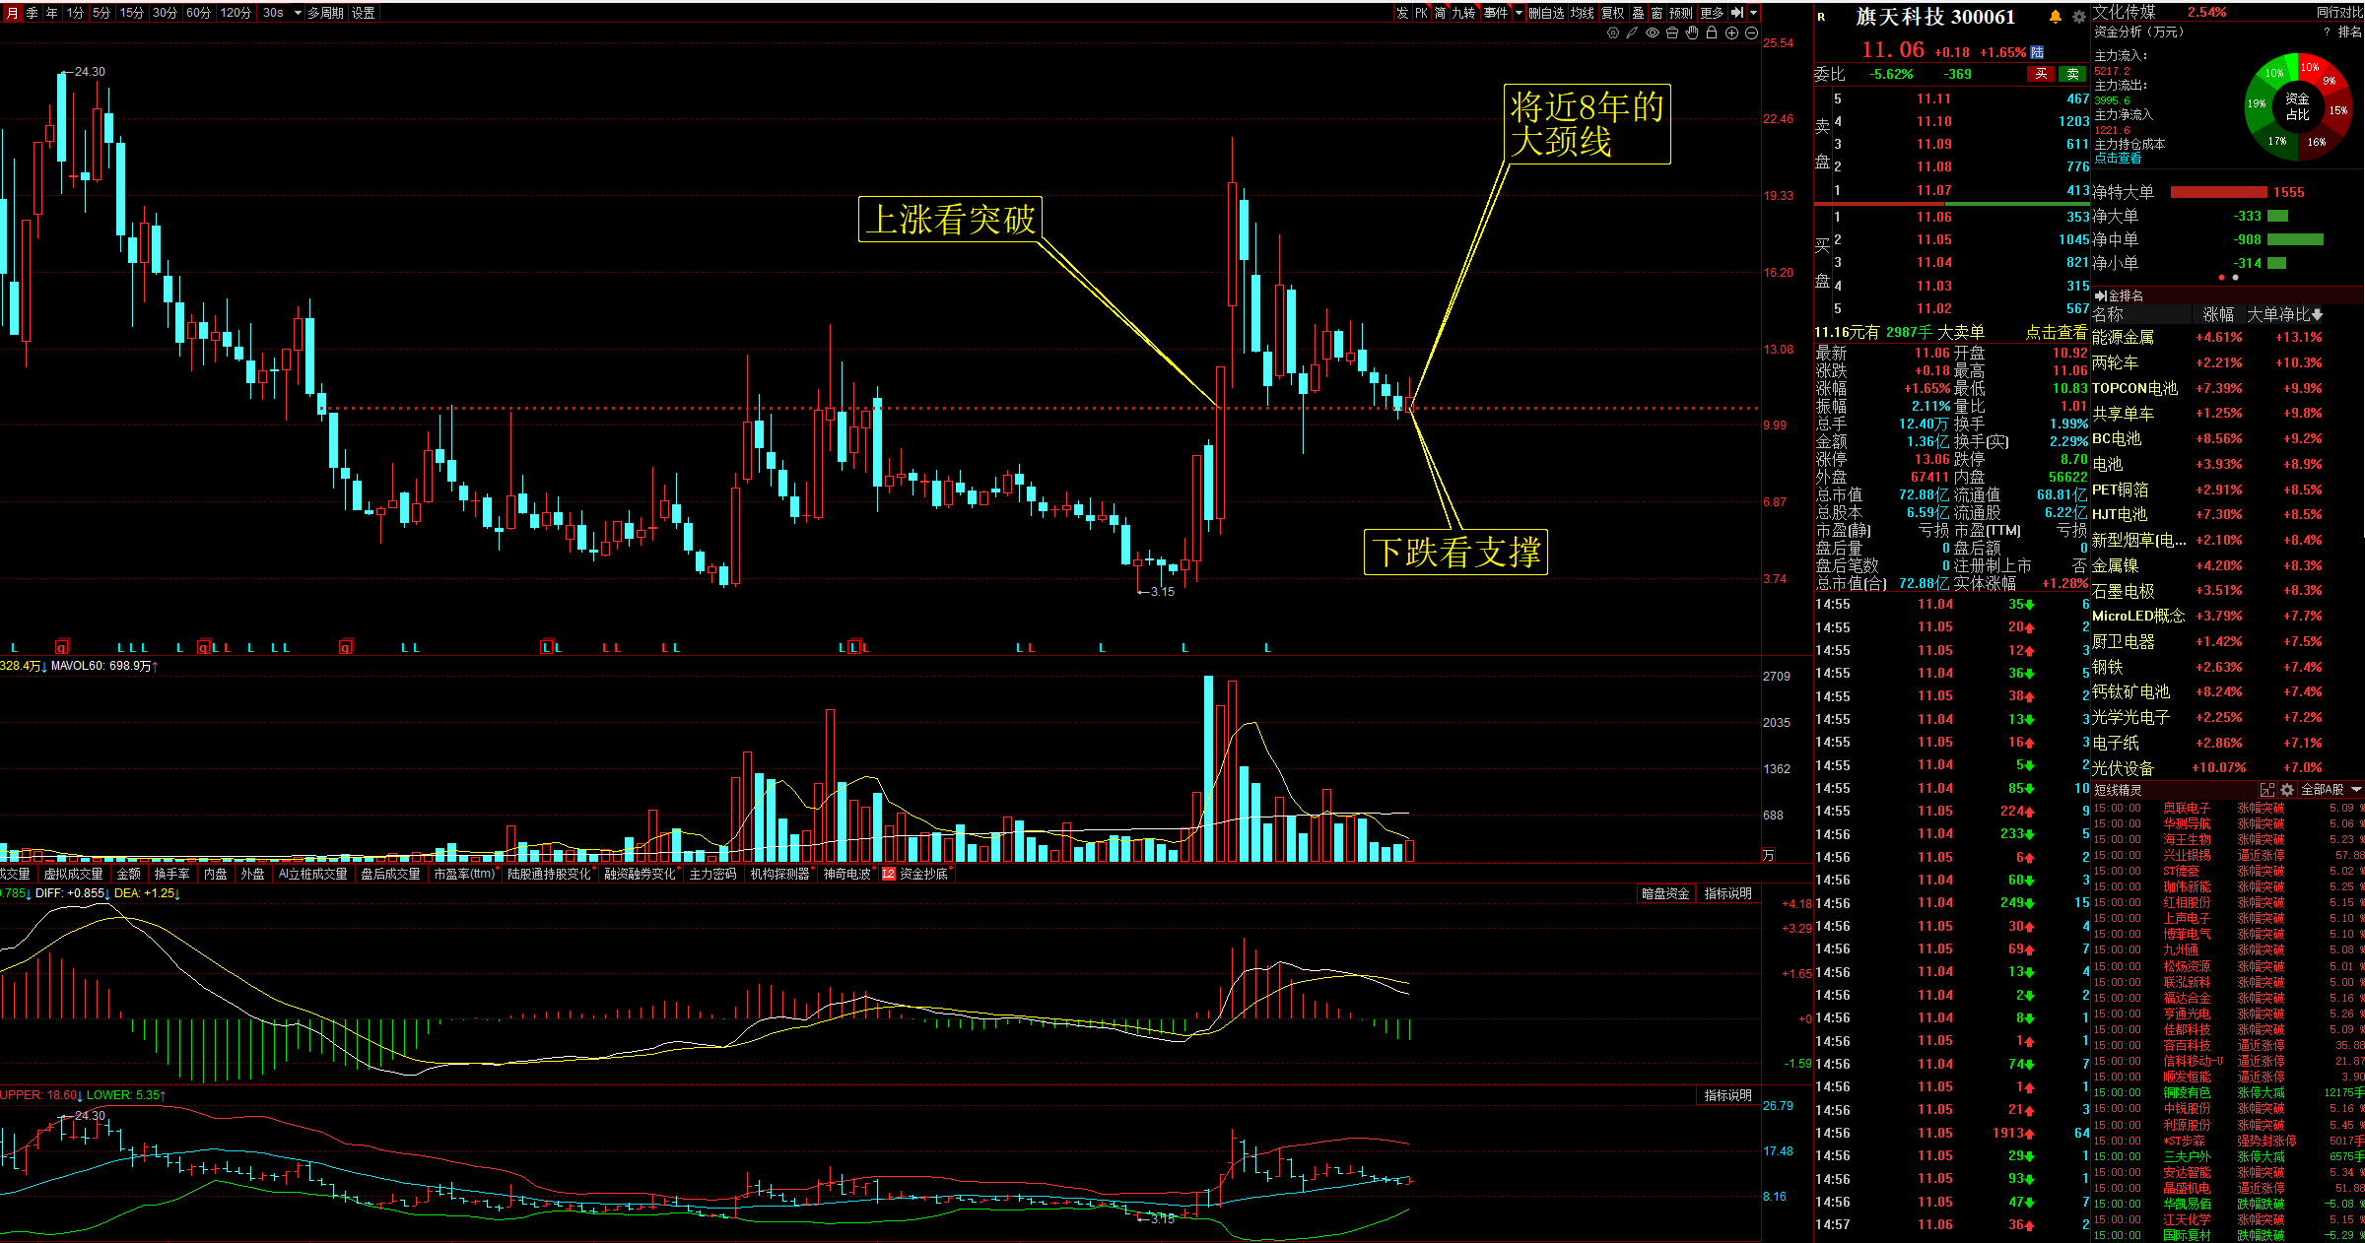Click the 净特大单 red bar
The height and width of the screenshot is (1243, 2365).
click(x=2218, y=192)
